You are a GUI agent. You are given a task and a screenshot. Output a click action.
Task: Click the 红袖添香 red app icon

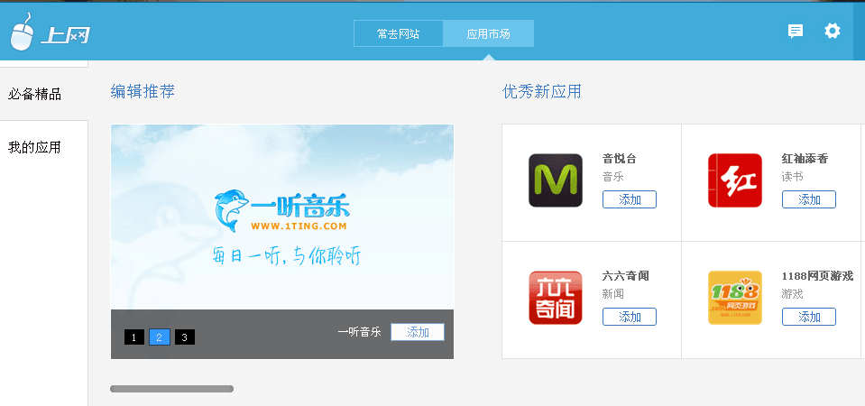pos(734,180)
